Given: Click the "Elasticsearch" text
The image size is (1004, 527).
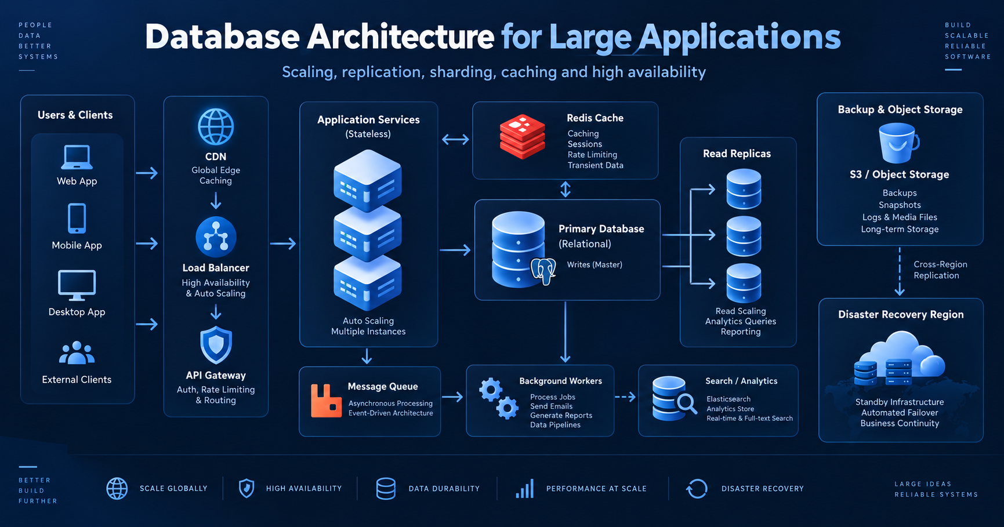Looking at the screenshot, I should pos(728,399).
